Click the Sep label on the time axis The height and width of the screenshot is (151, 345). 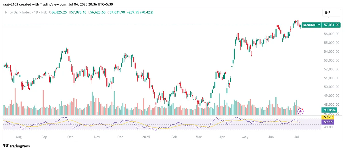44,137
